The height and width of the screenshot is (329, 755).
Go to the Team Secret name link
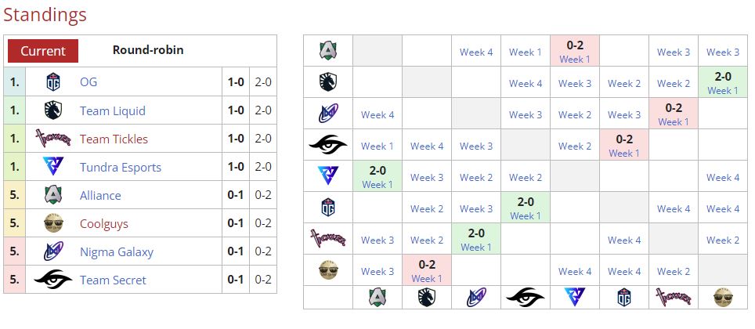[113, 280]
